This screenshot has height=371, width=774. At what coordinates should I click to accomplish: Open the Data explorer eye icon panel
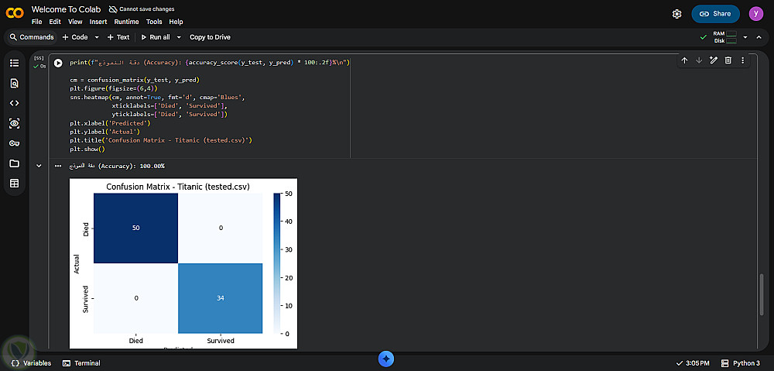point(14,123)
